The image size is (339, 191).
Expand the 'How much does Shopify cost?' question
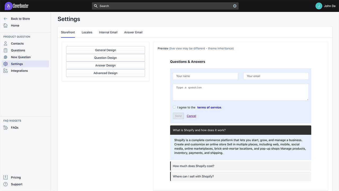coord(240,166)
